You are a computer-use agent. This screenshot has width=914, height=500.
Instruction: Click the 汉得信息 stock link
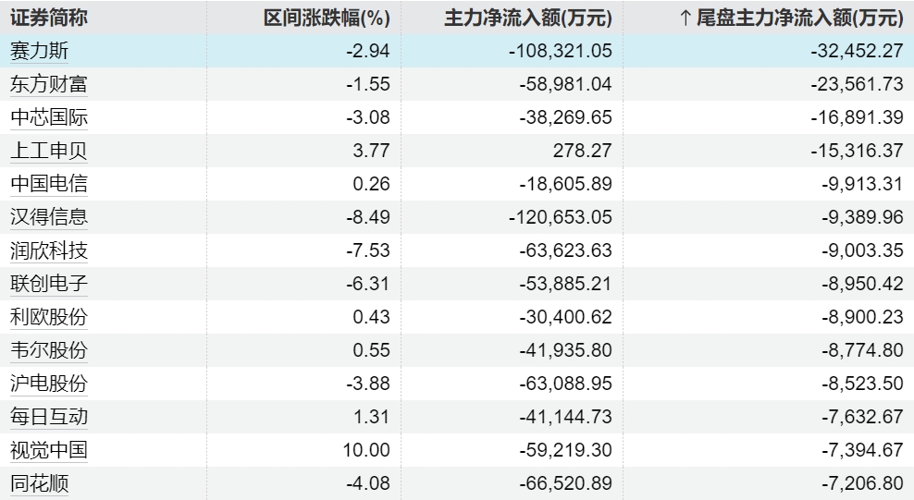(49, 217)
